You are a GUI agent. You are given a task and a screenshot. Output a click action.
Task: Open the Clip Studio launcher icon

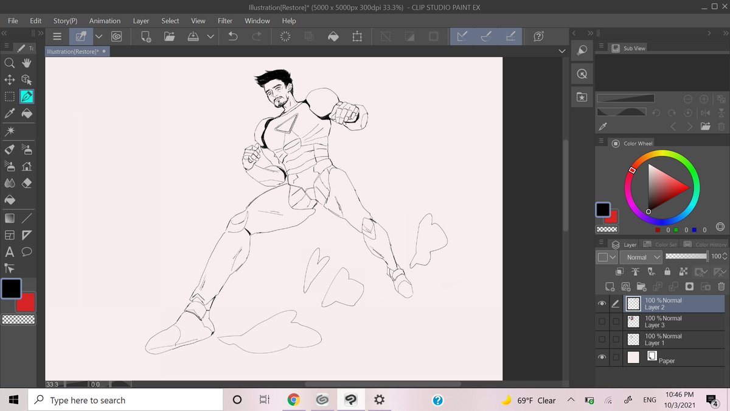[x=116, y=37]
